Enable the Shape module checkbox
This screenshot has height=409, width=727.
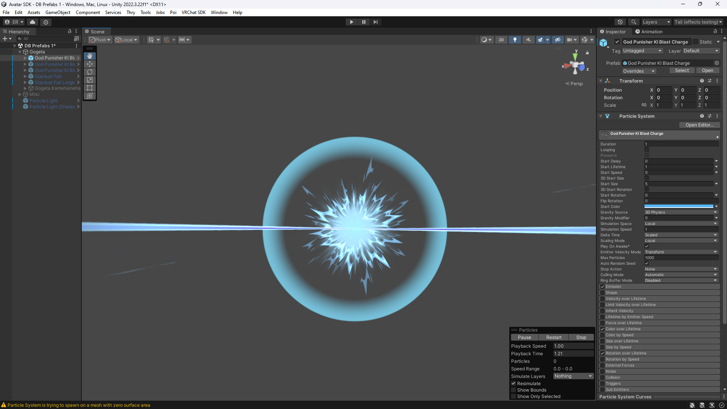point(602,293)
